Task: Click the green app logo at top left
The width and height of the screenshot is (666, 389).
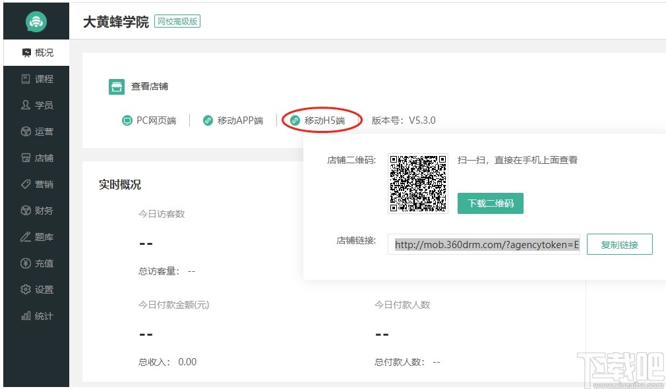Action: pos(36,20)
